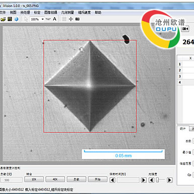Open the 帮助 menu
The width and height of the screenshot is (194, 194).
click(x=98, y=13)
